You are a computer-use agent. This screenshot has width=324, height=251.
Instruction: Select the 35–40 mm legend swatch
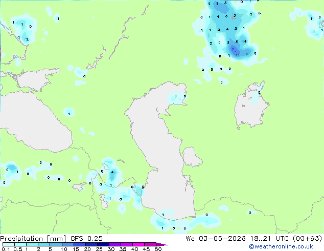[127, 244]
